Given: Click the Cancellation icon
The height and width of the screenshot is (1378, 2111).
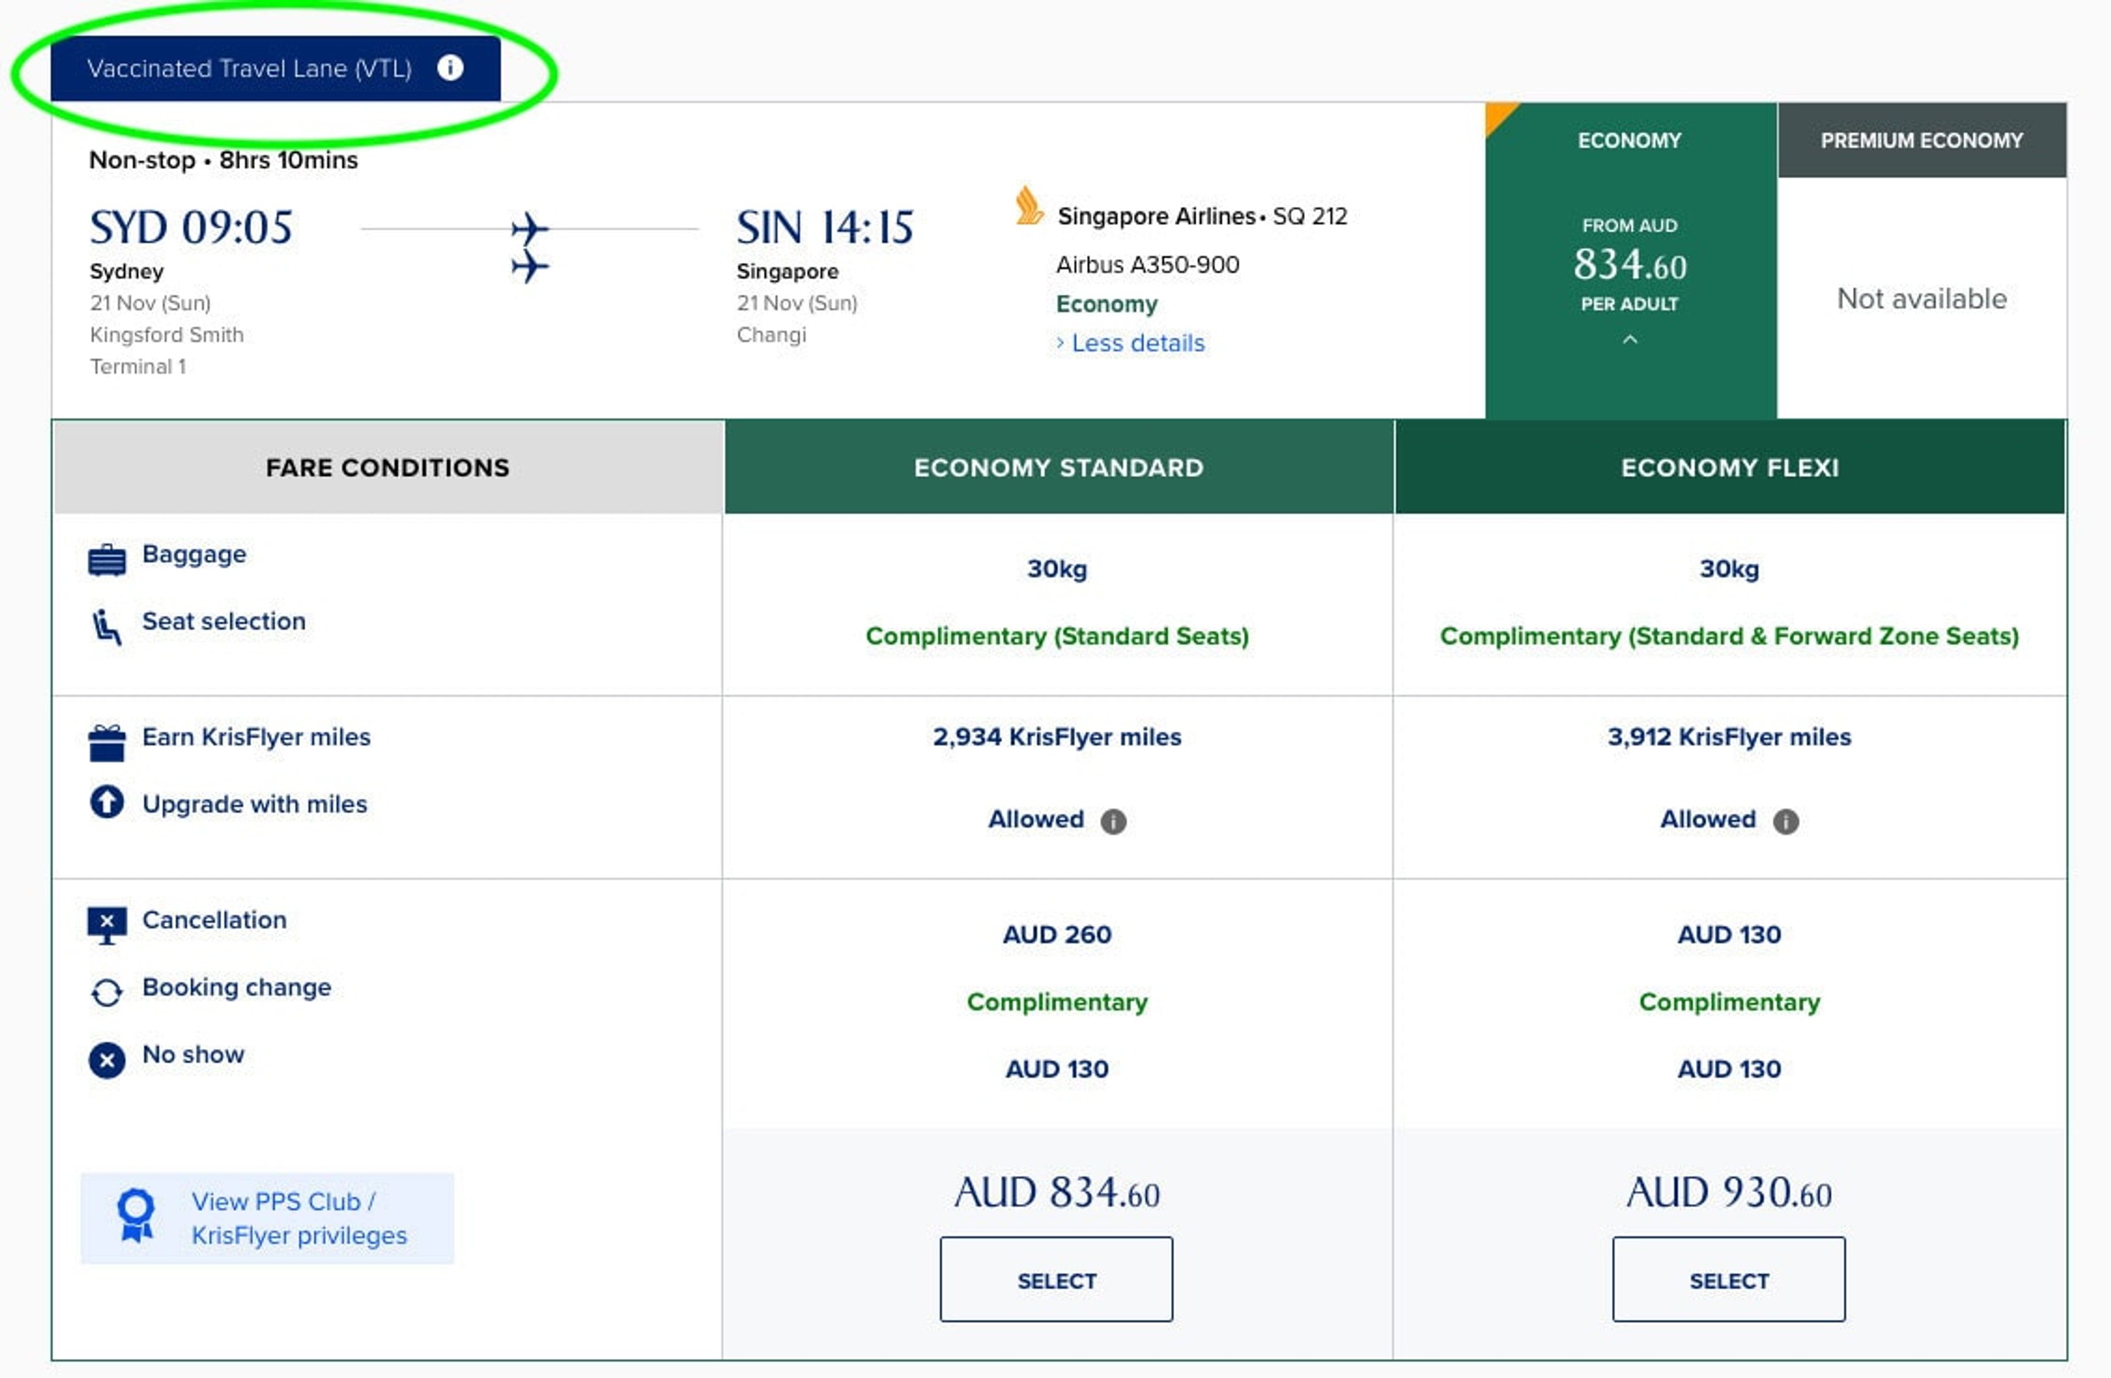Looking at the screenshot, I should click(x=107, y=925).
